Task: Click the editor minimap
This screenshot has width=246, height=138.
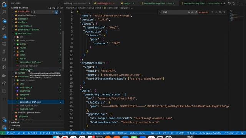Action: coord(237,16)
